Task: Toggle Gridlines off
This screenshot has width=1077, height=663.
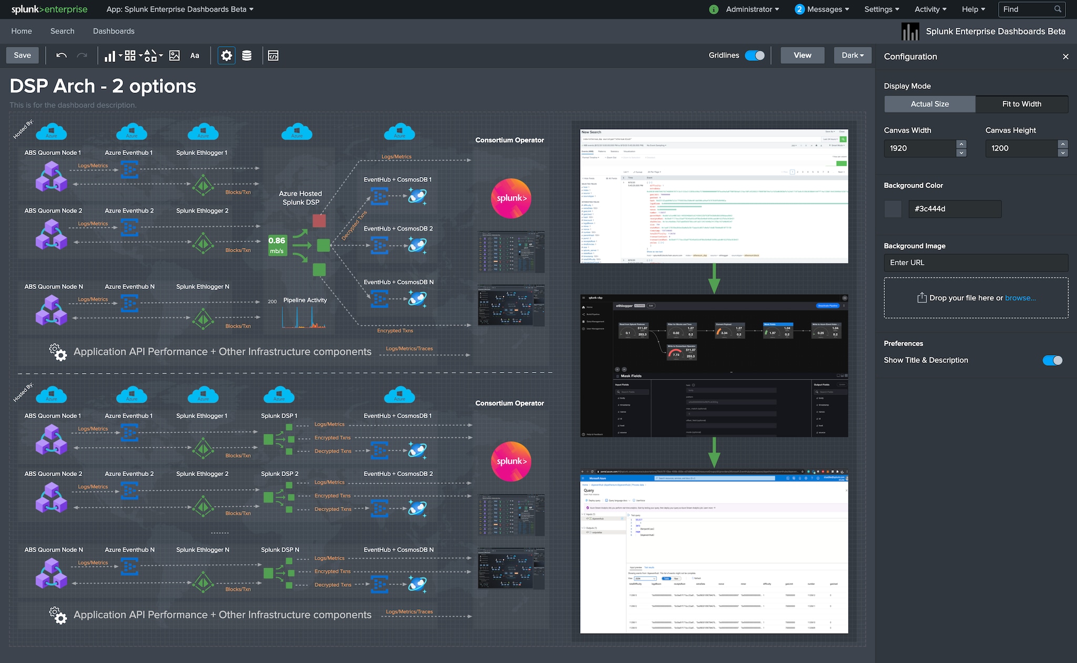Action: pos(755,55)
